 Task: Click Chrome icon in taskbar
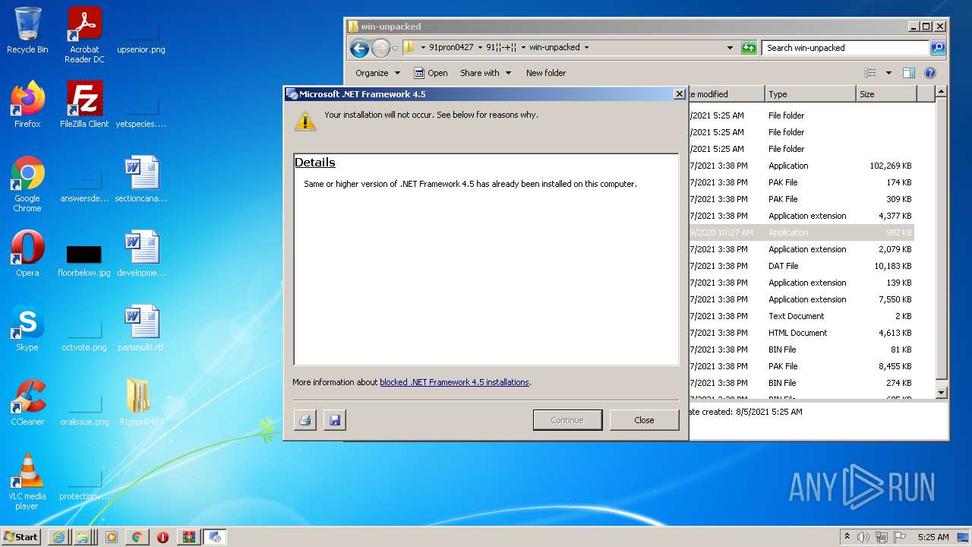137,537
